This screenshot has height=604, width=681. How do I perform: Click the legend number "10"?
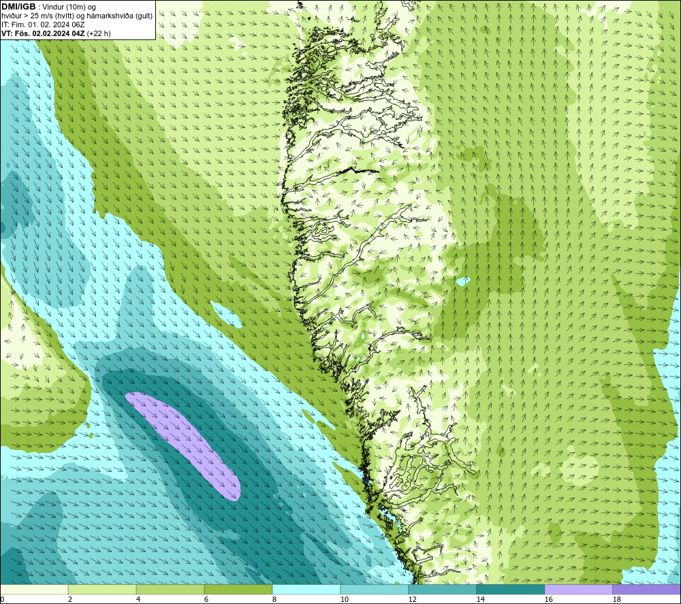coord(344,599)
